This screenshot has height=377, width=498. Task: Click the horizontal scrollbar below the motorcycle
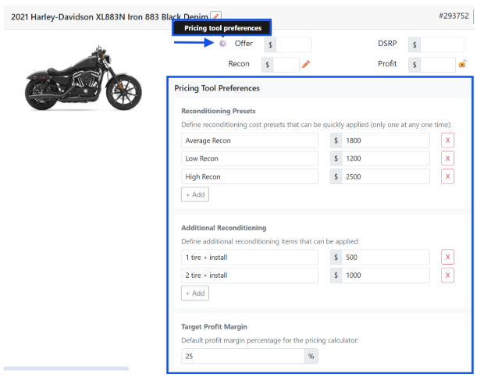click(x=66, y=368)
